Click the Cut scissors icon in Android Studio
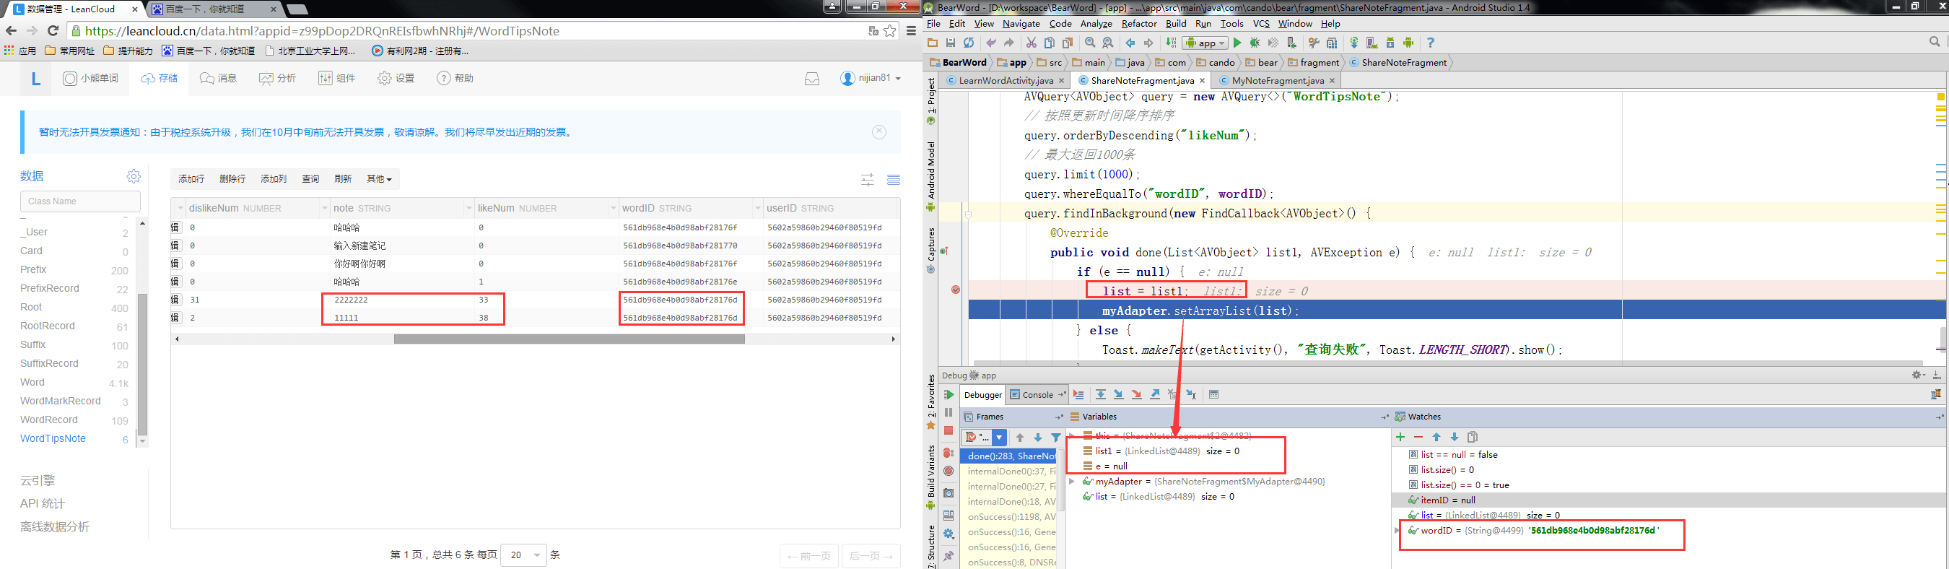This screenshot has height=569, width=1949. (x=1032, y=43)
